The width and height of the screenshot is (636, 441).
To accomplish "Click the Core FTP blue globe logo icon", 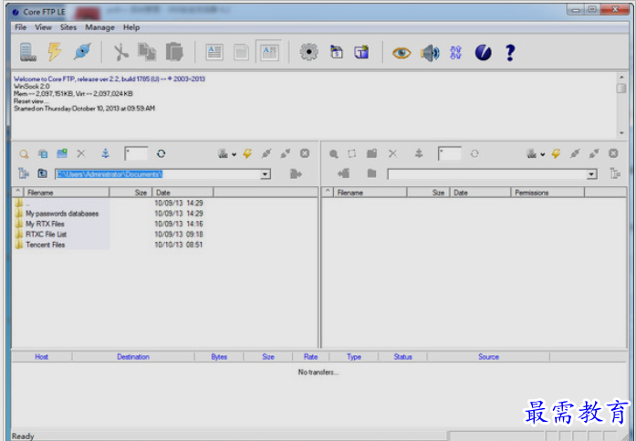I will tap(483, 52).
